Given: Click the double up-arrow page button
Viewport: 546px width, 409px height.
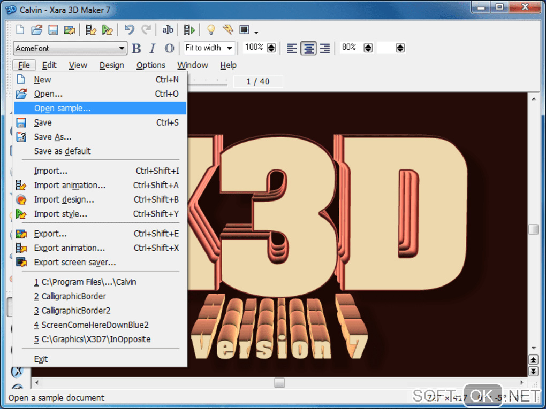Looking at the screenshot, I should (x=533, y=359).
